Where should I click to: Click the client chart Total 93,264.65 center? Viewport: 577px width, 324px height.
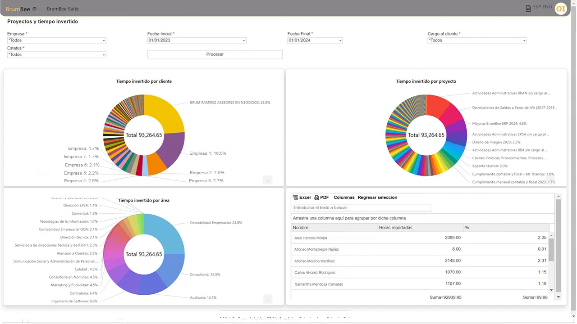pos(144,135)
